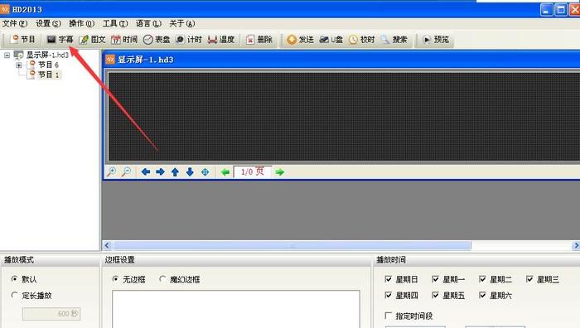Click the 节目 program toolbar button
This screenshot has width=580, height=328.
point(23,39)
